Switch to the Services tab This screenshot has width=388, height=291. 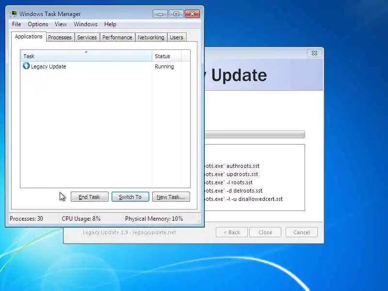coord(87,37)
